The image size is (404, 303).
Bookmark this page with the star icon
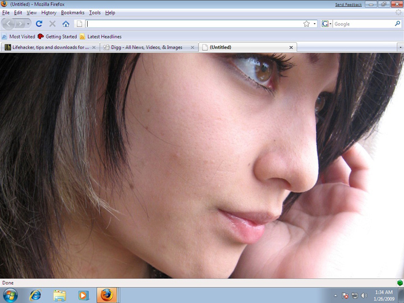coord(306,24)
